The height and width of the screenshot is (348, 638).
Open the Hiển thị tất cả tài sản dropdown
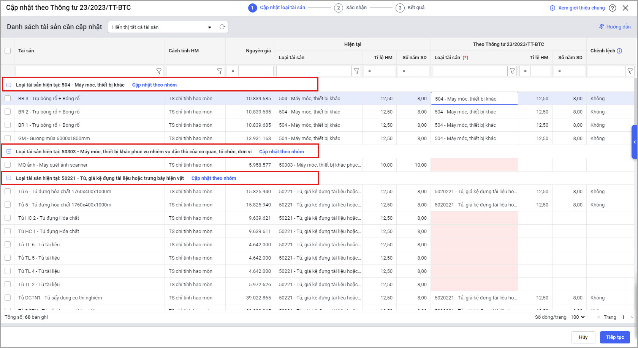click(162, 27)
